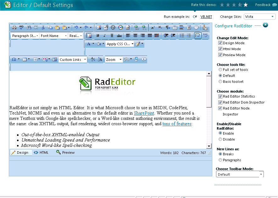278x198 pixels.
Task: Click the editor resize grip handle
Action: (209, 153)
